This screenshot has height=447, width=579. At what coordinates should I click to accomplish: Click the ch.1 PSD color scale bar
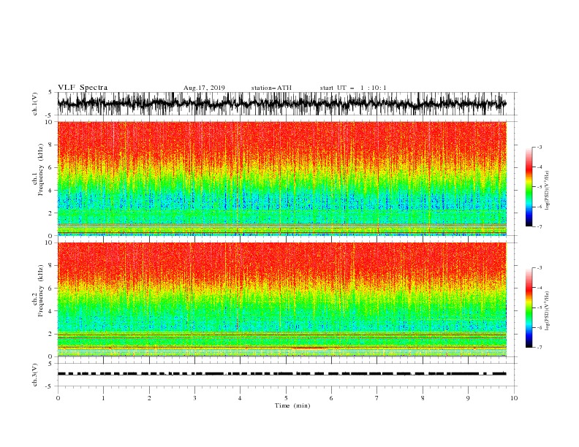point(529,187)
